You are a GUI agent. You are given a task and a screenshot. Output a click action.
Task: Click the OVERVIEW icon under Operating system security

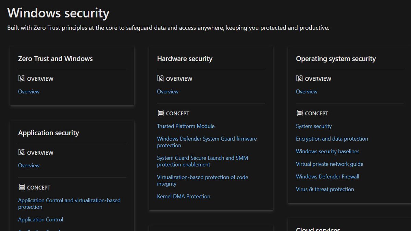pyautogui.click(x=299, y=78)
